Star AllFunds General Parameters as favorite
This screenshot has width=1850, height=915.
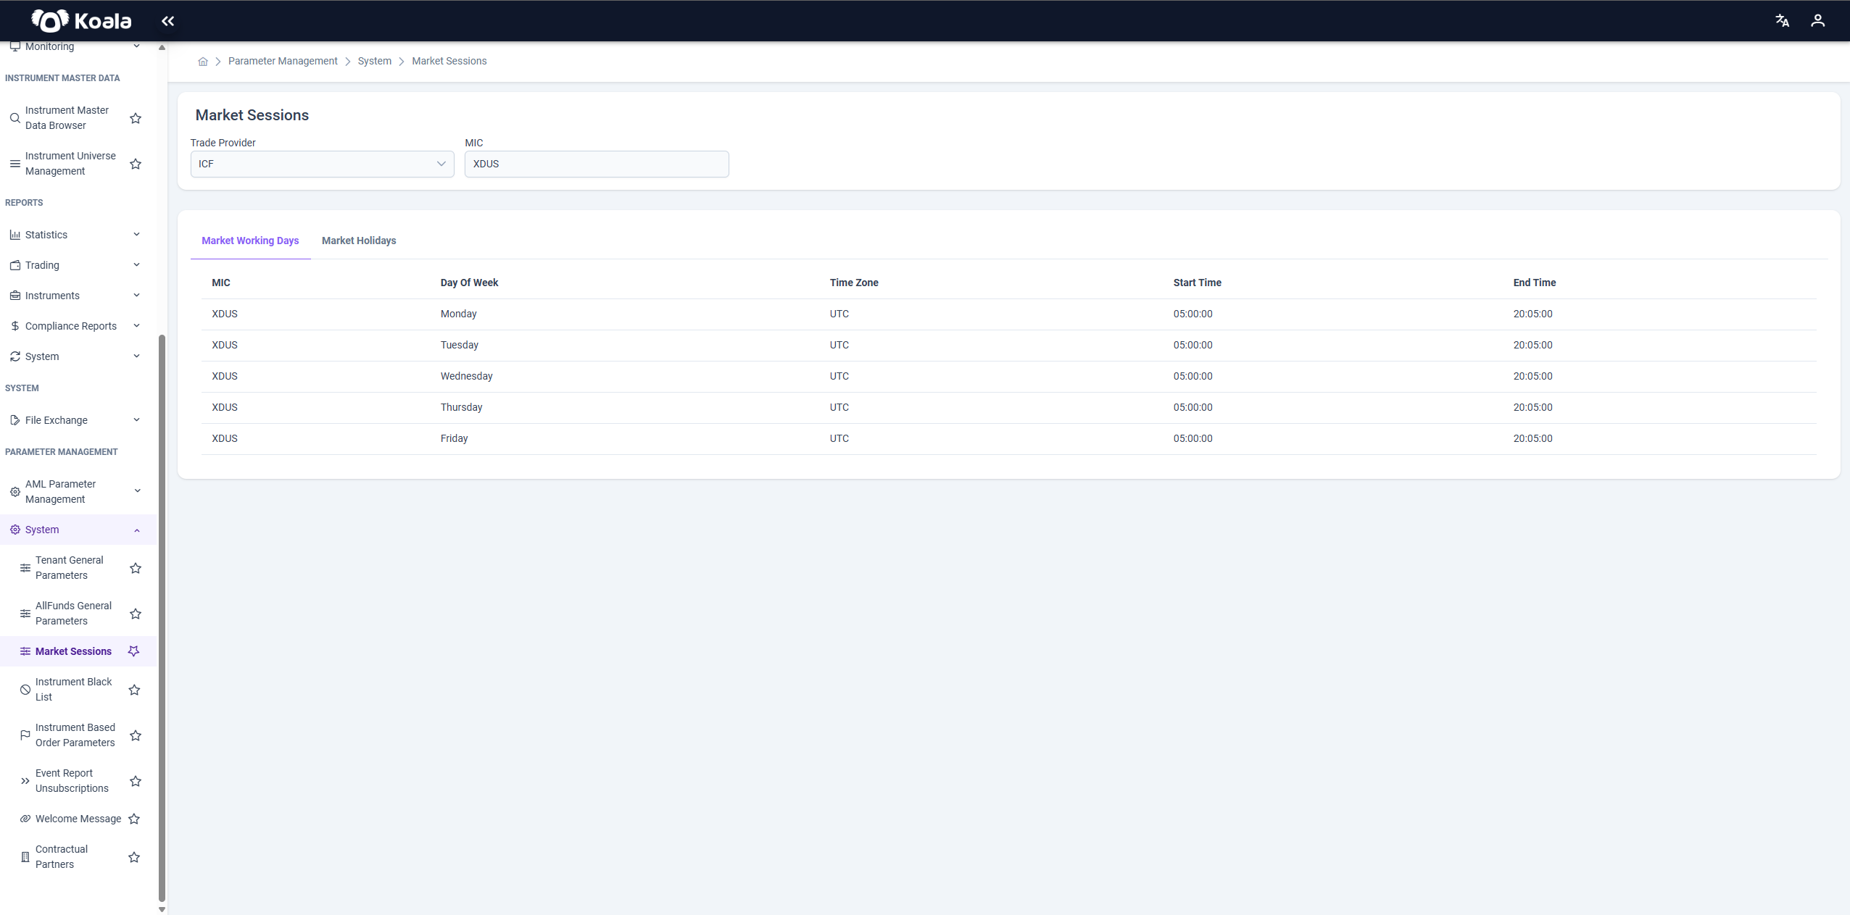(136, 614)
